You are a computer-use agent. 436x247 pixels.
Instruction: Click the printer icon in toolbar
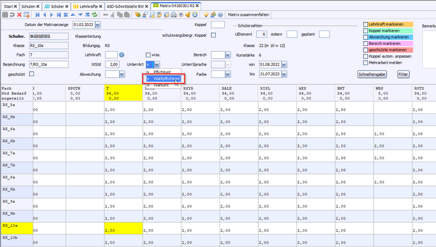click(x=174, y=15)
